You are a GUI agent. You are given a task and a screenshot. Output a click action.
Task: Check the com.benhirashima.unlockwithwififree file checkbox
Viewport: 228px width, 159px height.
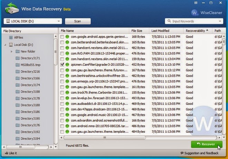point(62,76)
